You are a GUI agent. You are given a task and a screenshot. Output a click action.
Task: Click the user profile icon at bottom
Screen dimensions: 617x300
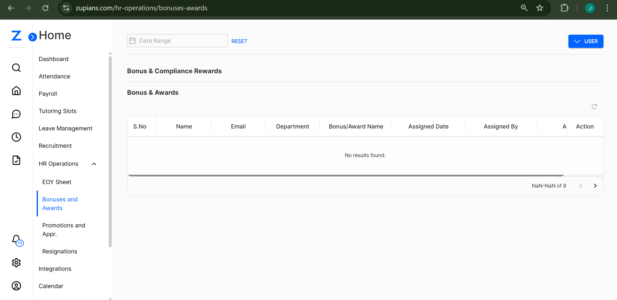pyautogui.click(x=16, y=286)
